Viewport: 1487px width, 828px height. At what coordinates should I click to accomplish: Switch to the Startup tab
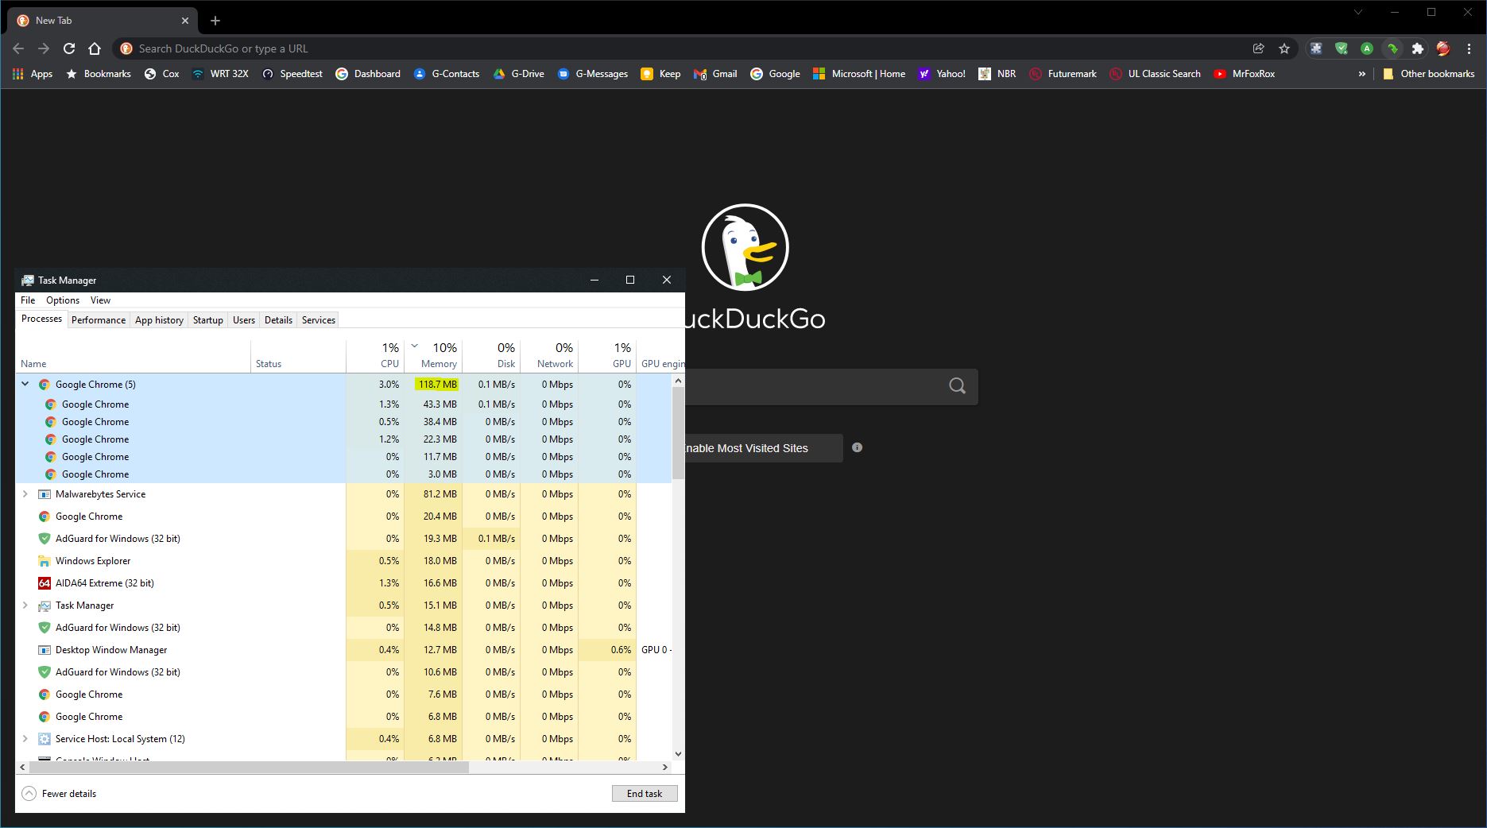[208, 320]
